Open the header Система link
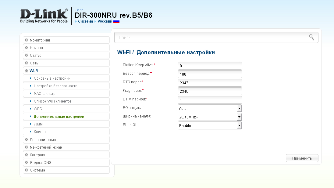 (x=85, y=21)
